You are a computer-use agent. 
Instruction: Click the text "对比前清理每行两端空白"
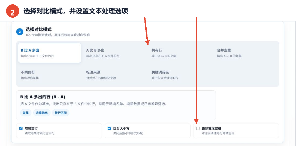(218, 133)
